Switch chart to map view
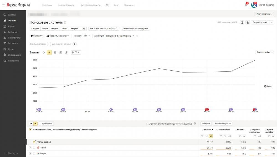 (x=66, y=52)
